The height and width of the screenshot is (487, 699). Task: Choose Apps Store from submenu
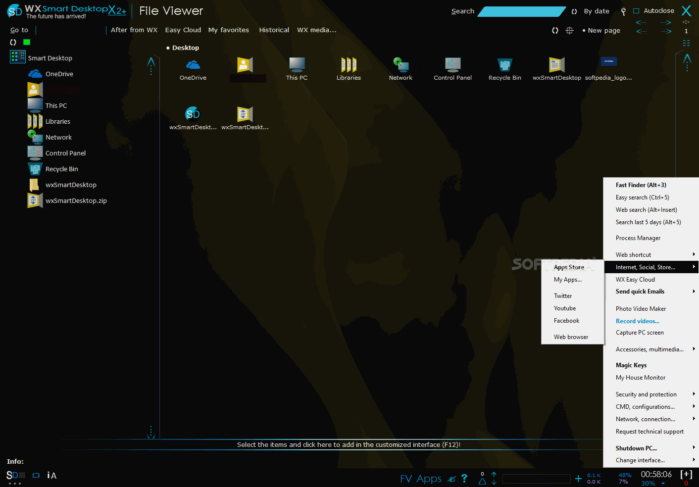coord(573,267)
